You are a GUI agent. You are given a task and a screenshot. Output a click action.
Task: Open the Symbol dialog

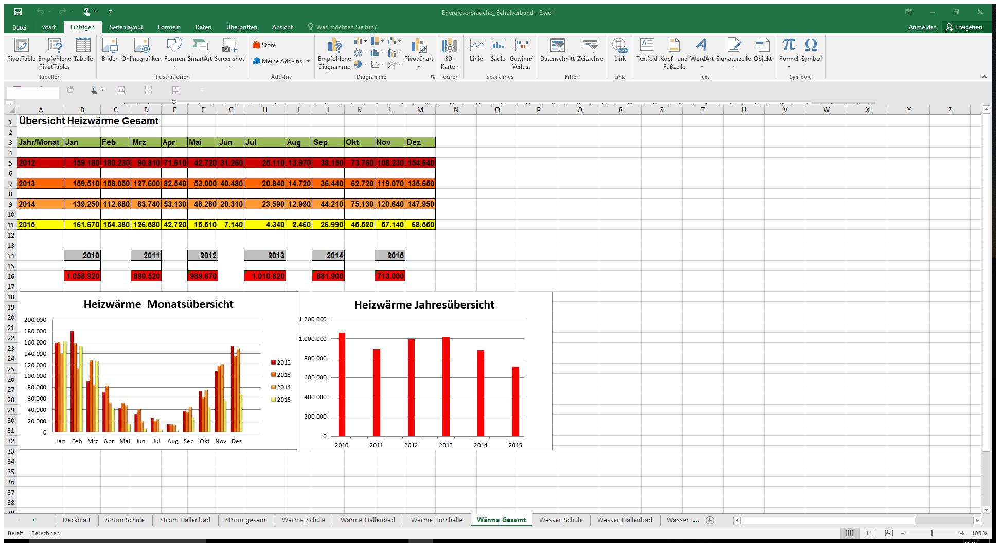[x=811, y=50]
